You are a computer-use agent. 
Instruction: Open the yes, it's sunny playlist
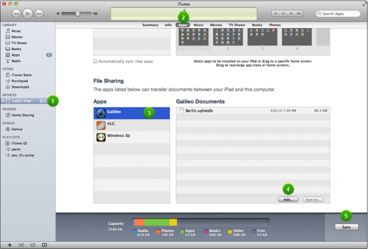[x=22, y=155]
